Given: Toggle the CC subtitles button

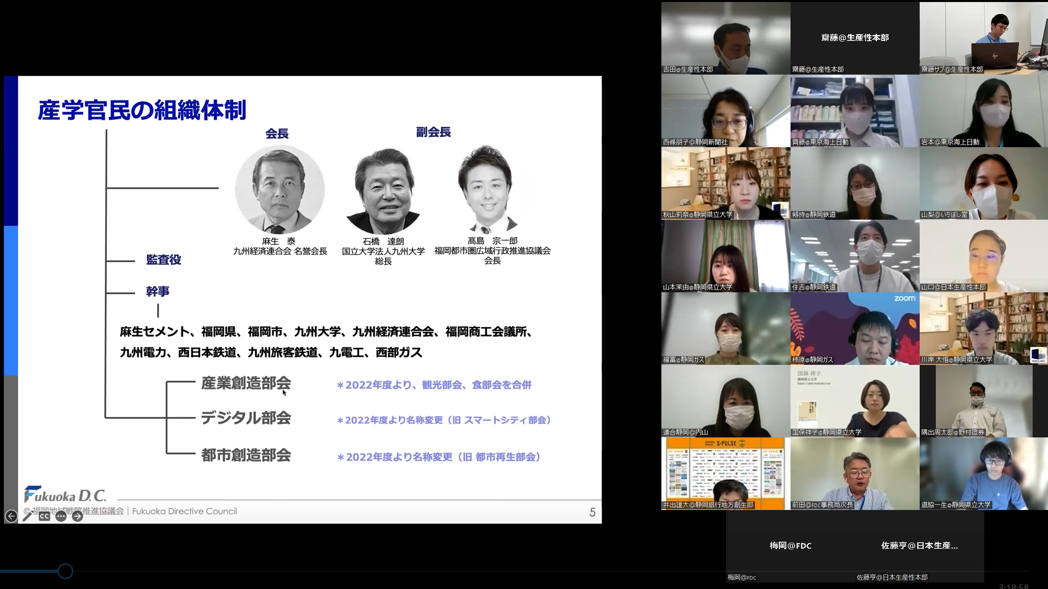Looking at the screenshot, I should pyautogui.click(x=44, y=516).
